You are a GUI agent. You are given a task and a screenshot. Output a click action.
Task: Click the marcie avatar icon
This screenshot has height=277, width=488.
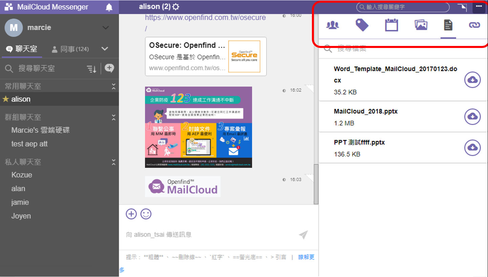click(14, 28)
